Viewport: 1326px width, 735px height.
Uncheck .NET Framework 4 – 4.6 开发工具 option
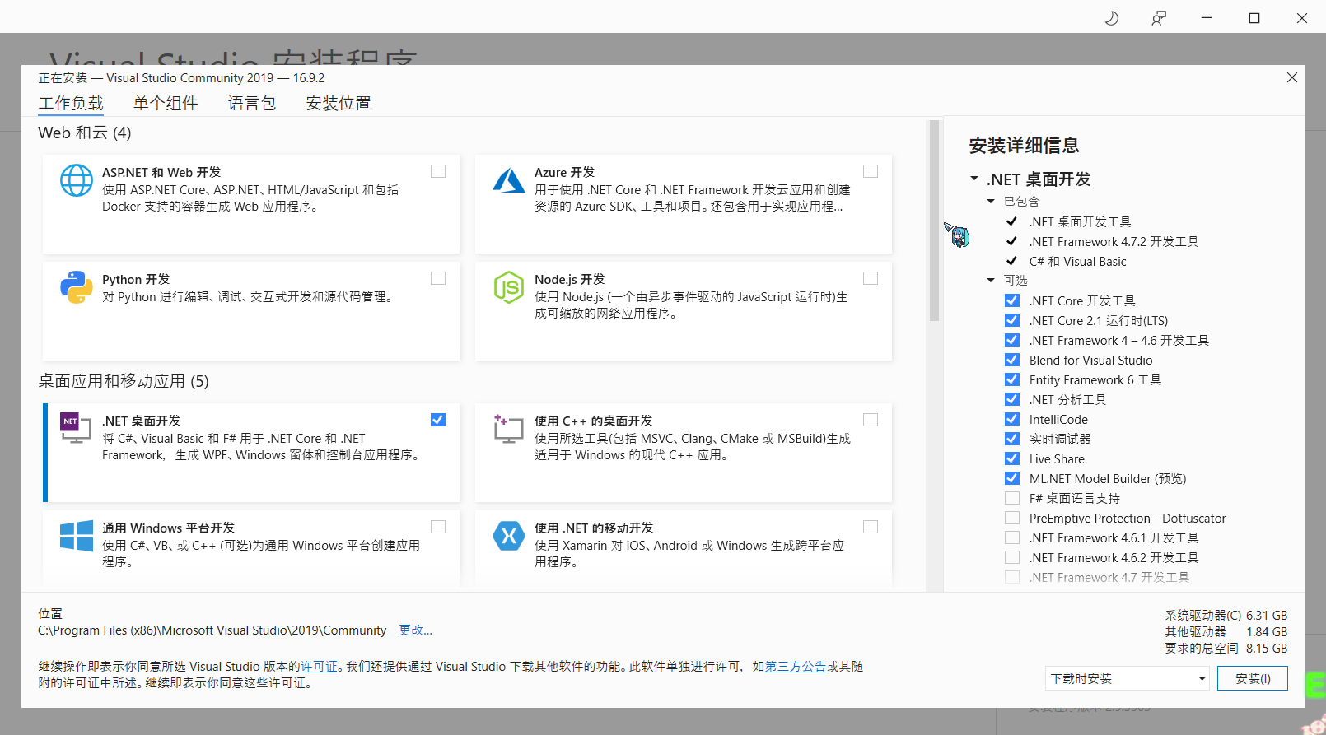click(x=1012, y=340)
